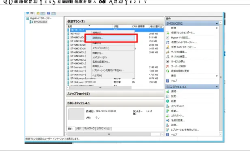The height and width of the screenshot is (151, 250).
Task: Click the forward arrow in the toolbar
Action: pos(32,13)
